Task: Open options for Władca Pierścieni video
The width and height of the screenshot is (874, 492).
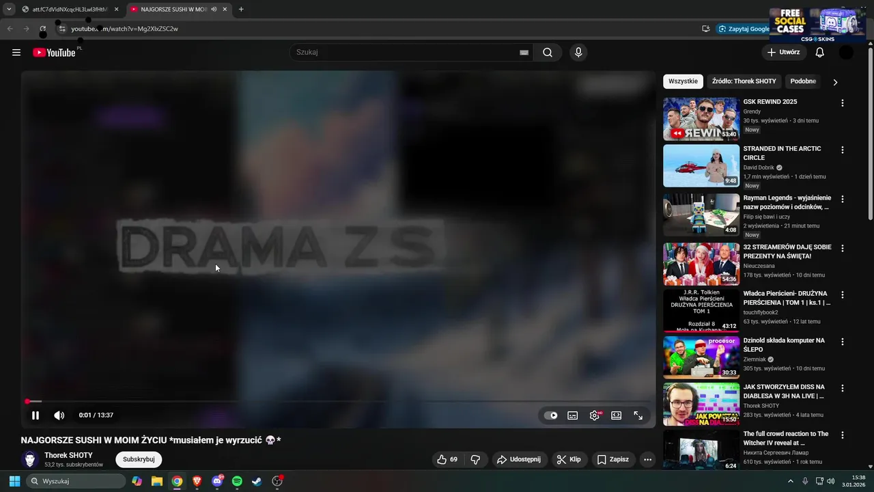Action: coord(843,295)
